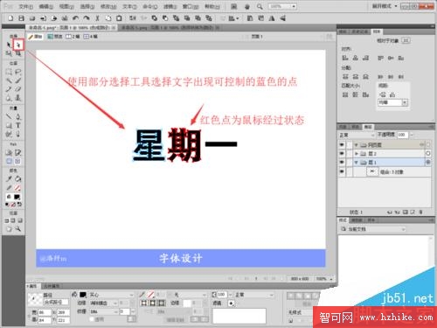Pick the Line tool in vector section

click(9, 117)
